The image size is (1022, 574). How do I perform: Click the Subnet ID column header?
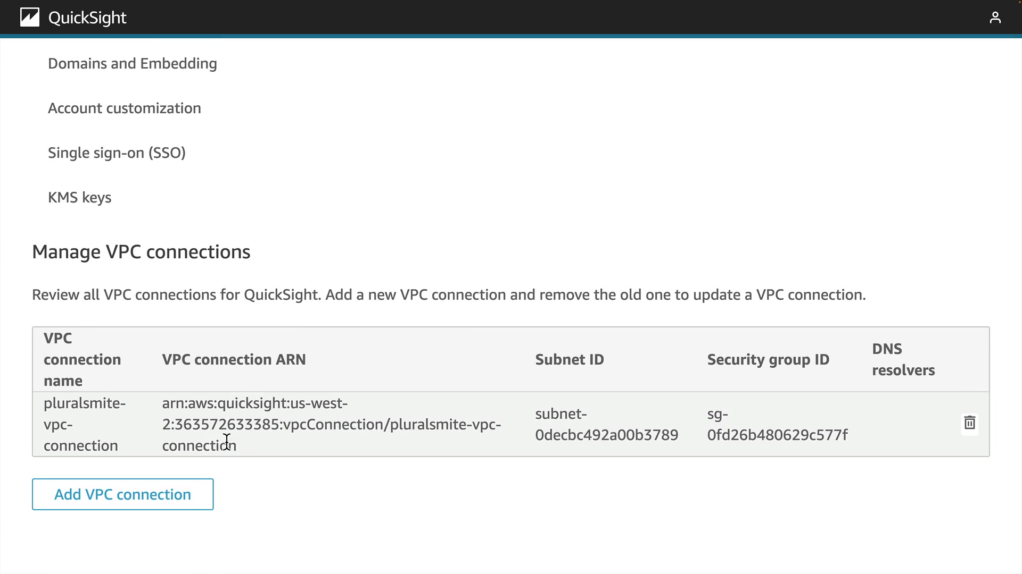pos(570,360)
